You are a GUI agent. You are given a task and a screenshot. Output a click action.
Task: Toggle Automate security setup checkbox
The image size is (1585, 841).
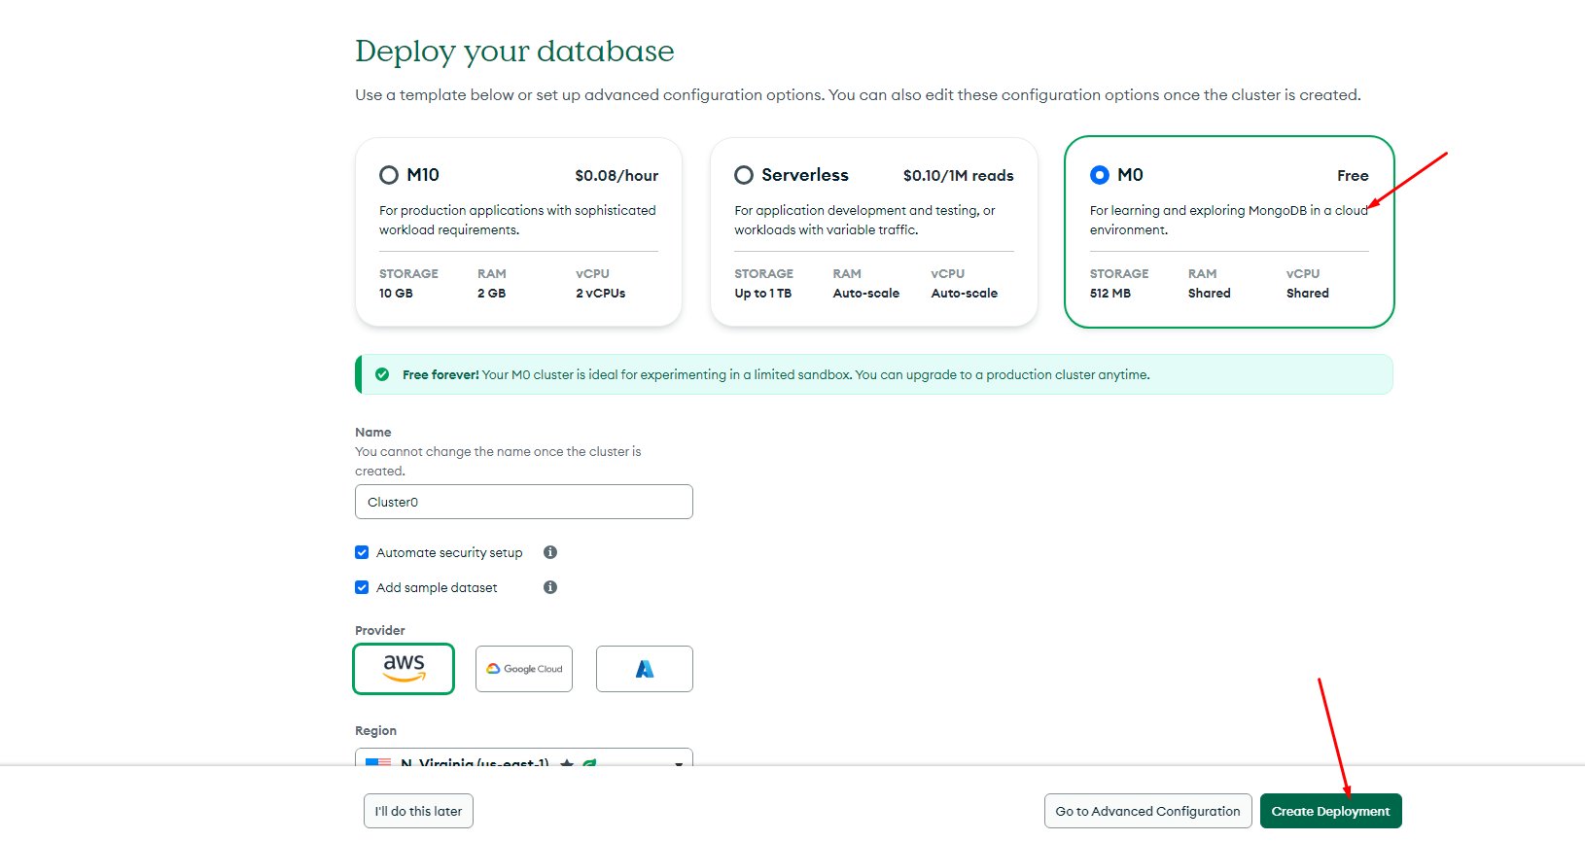(362, 552)
